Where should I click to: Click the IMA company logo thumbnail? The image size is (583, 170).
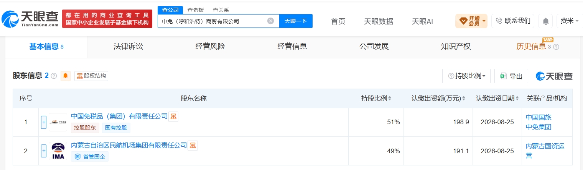coord(58,151)
